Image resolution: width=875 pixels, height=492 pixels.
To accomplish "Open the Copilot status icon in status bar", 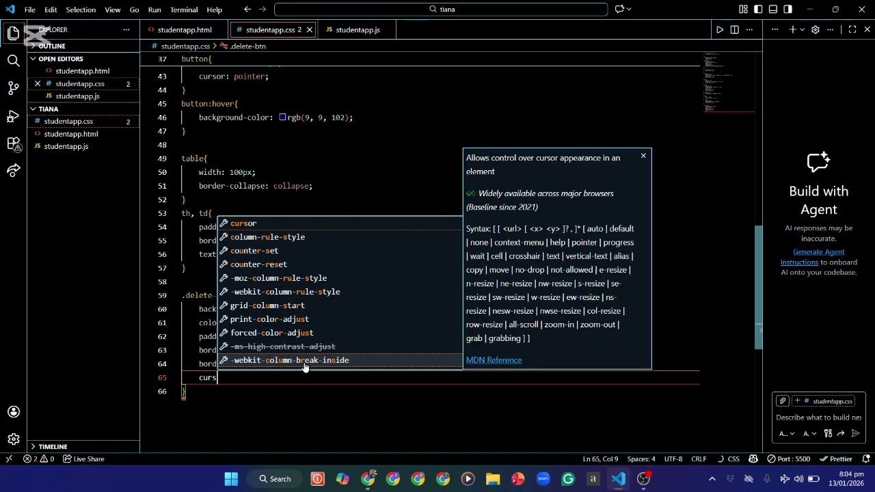I will point(753,459).
